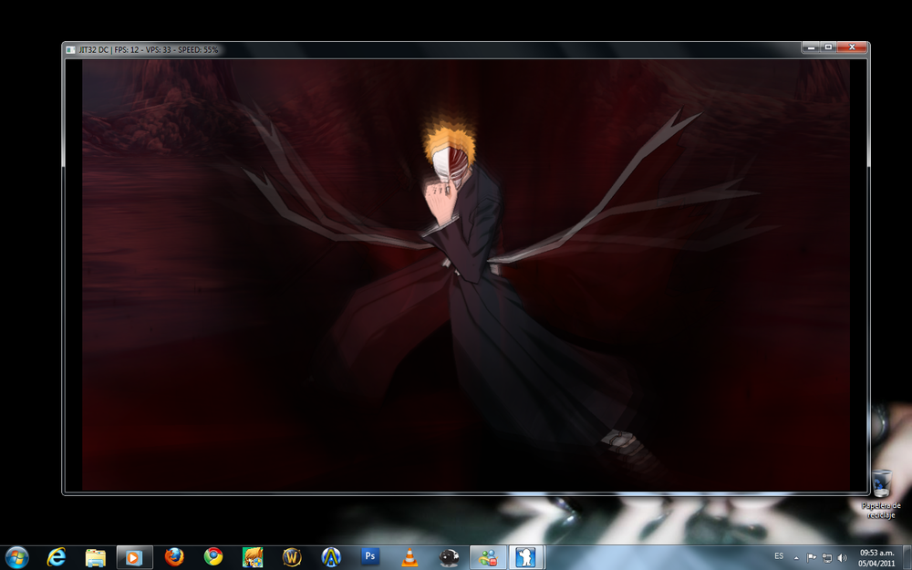Open the blue circle A-logo taskbar icon

click(x=331, y=557)
